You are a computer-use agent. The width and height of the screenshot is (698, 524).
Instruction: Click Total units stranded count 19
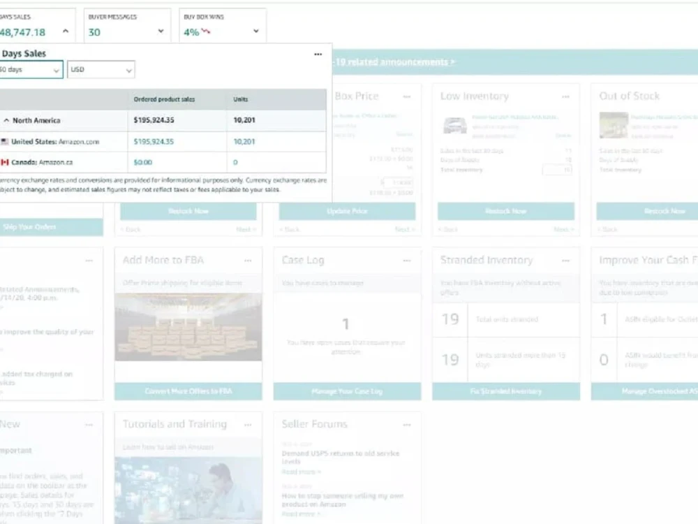pyautogui.click(x=450, y=319)
